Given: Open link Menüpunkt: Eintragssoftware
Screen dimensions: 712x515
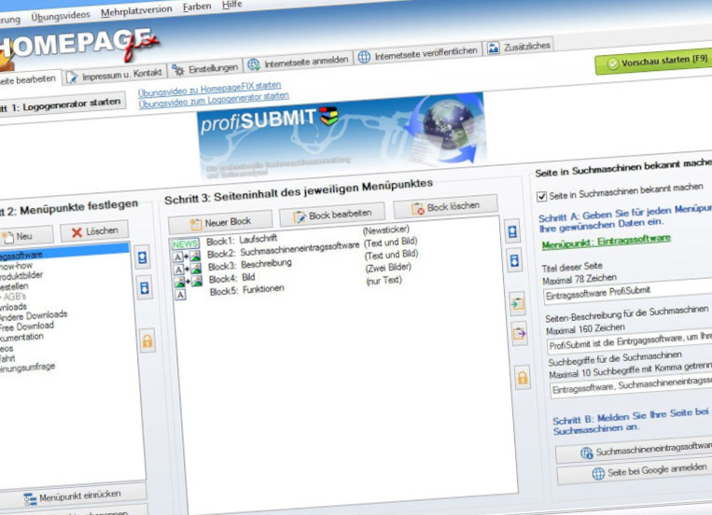Looking at the screenshot, I should [x=607, y=241].
